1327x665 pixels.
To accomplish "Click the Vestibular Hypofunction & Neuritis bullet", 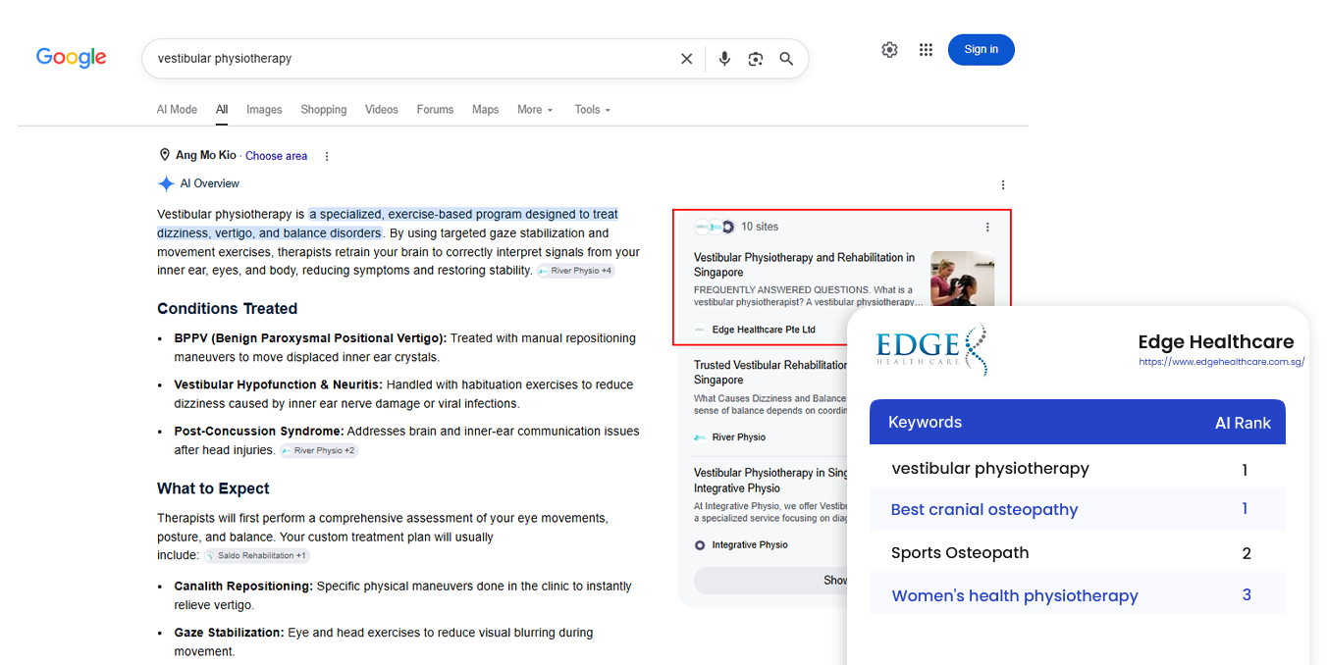I will (403, 393).
